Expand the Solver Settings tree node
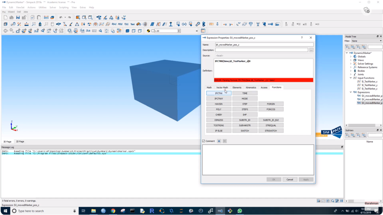 click(x=351, y=64)
